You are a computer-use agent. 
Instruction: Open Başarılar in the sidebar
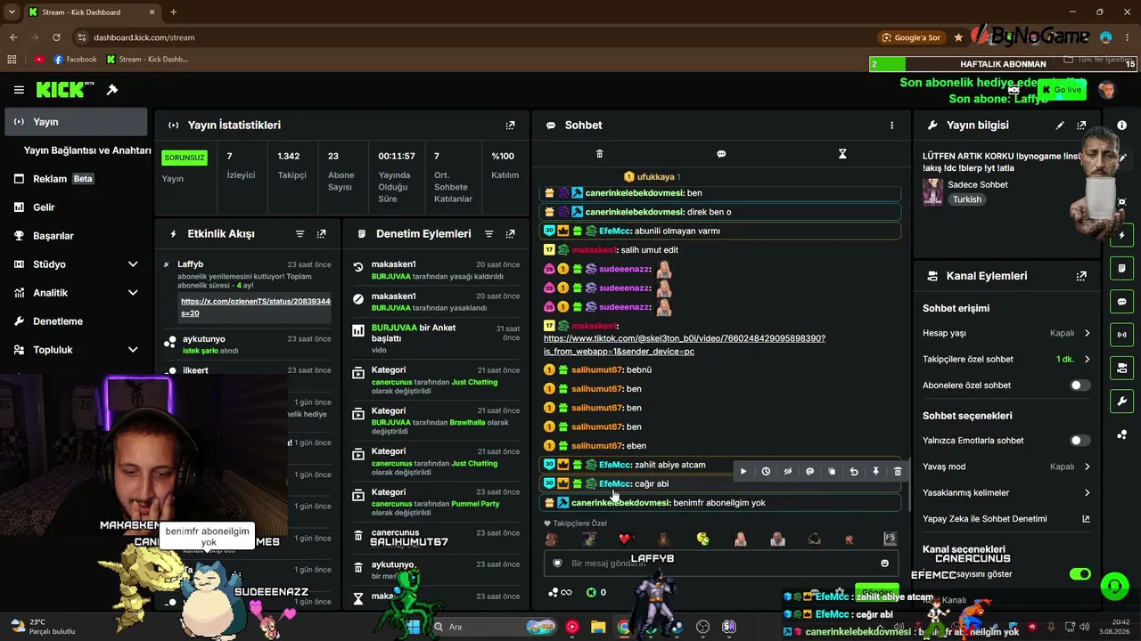tap(76, 236)
